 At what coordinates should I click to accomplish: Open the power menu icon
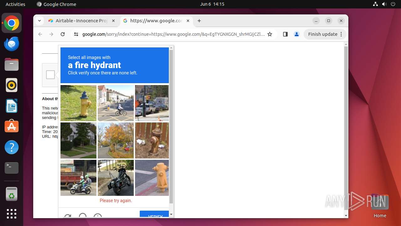coord(393,4)
